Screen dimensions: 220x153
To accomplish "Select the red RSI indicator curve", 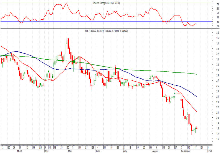I will tap(99, 13).
